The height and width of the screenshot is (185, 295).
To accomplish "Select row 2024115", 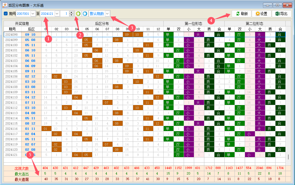I will tap(144, 123).
